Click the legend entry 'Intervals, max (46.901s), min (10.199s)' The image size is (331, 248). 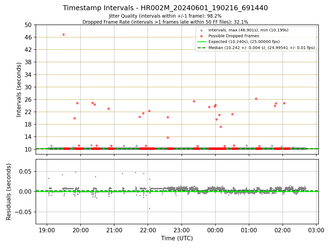point(248,30)
